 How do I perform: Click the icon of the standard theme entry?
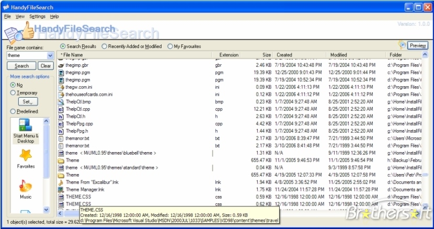(61, 168)
